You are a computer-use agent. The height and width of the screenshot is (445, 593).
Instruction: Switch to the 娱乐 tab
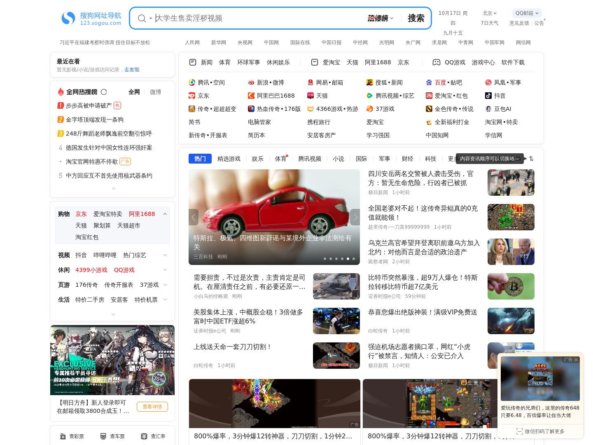tap(258, 159)
